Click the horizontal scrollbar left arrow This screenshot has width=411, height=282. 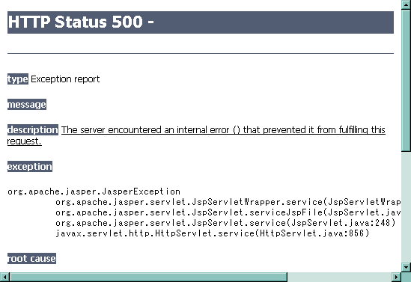coord(4,277)
